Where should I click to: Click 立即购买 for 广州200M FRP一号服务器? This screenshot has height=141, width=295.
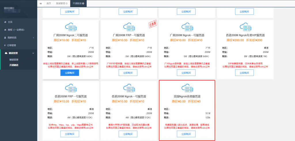point(128,73)
